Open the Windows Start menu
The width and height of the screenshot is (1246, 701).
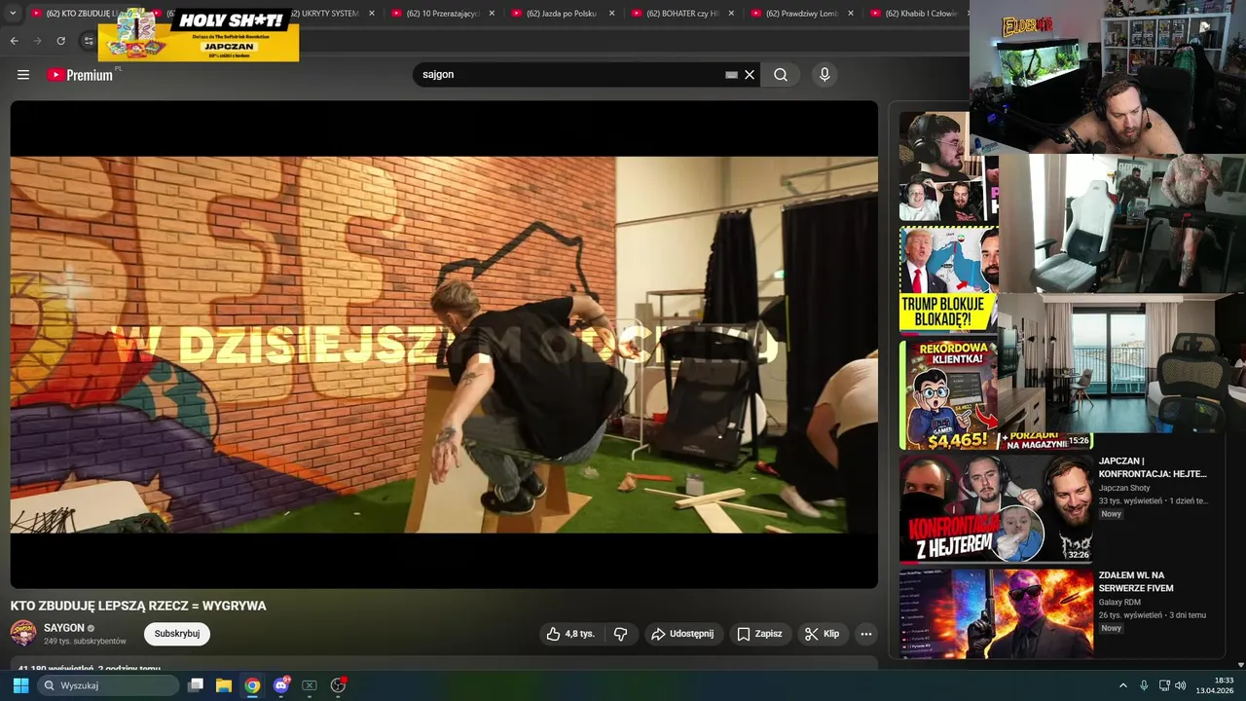(x=20, y=685)
